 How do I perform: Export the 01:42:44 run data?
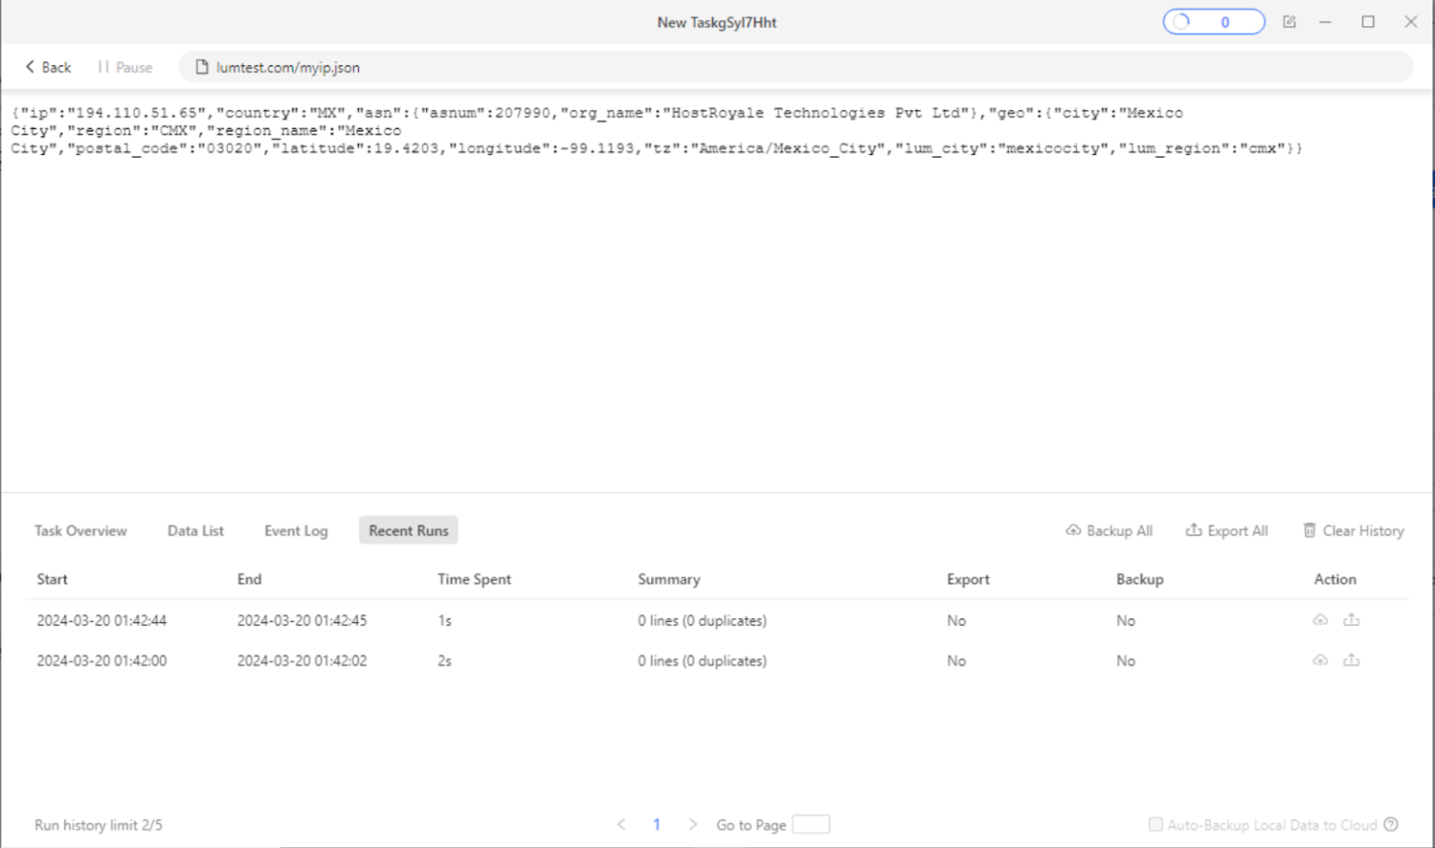pyautogui.click(x=1351, y=620)
